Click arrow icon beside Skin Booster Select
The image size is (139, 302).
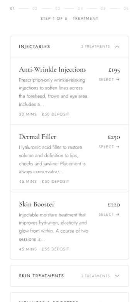[118, 214]
